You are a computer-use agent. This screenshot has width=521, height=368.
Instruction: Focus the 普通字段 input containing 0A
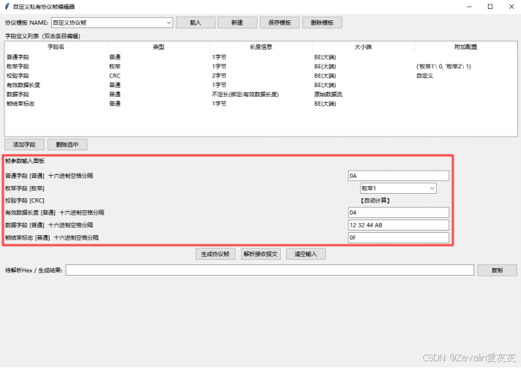click(398, 176)
